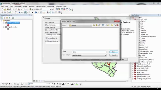161x90 pixels.
Task: Select the Symmetrical Difference tool
Action: pos(148,36)
